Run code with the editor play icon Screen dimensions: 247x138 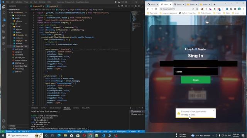coord(119,6)
